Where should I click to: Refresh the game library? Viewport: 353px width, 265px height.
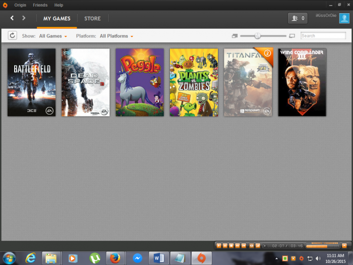[x=13, y=35]
